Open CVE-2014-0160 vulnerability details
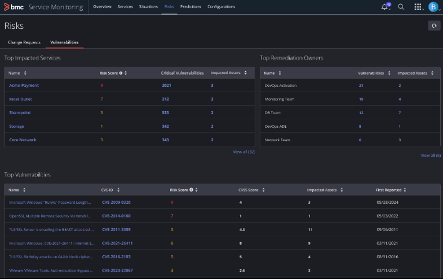443x279 pixels. point(116,216)
